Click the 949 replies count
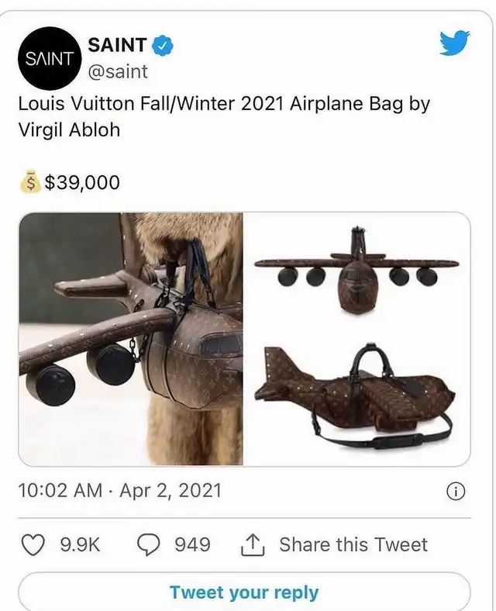 pyautogui.click(x=192, y=544)
